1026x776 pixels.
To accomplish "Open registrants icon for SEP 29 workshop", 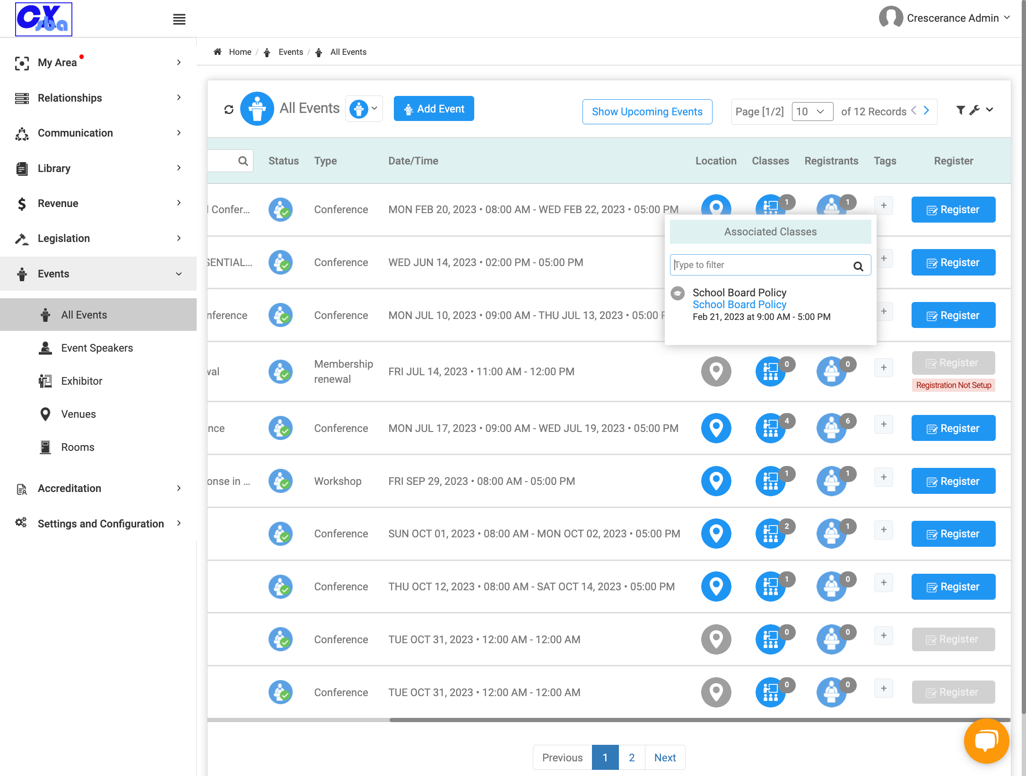I will (x=832, y=481).
